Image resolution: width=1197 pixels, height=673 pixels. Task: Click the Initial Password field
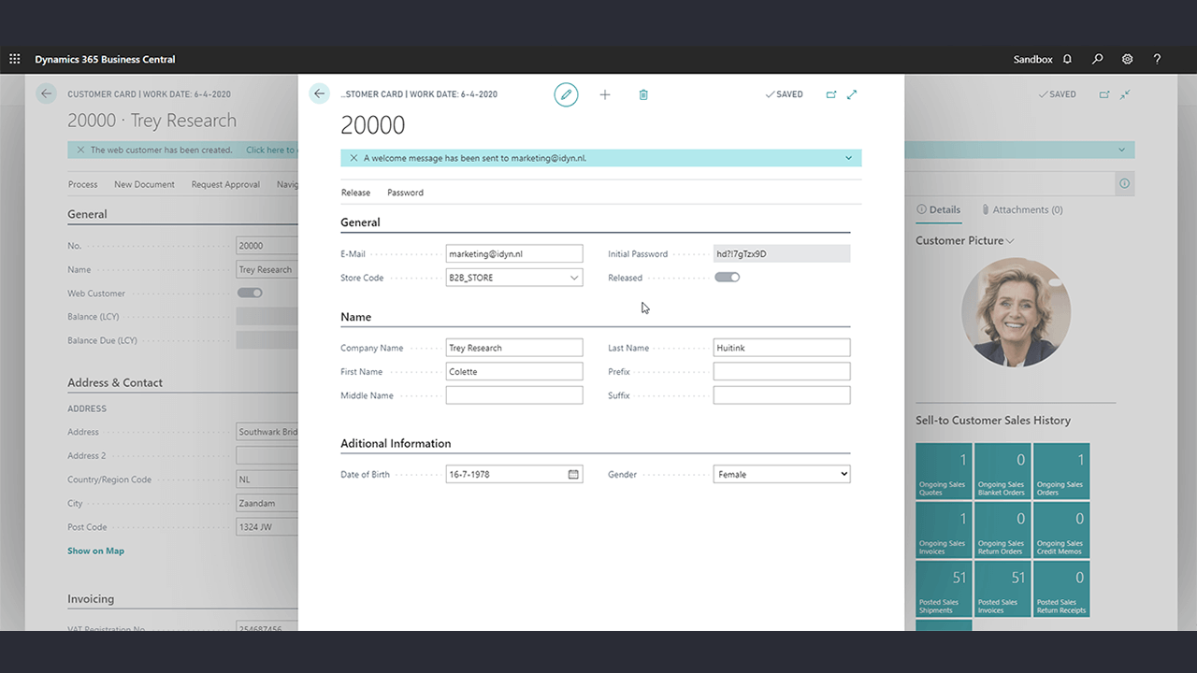[x=782, y=253]
